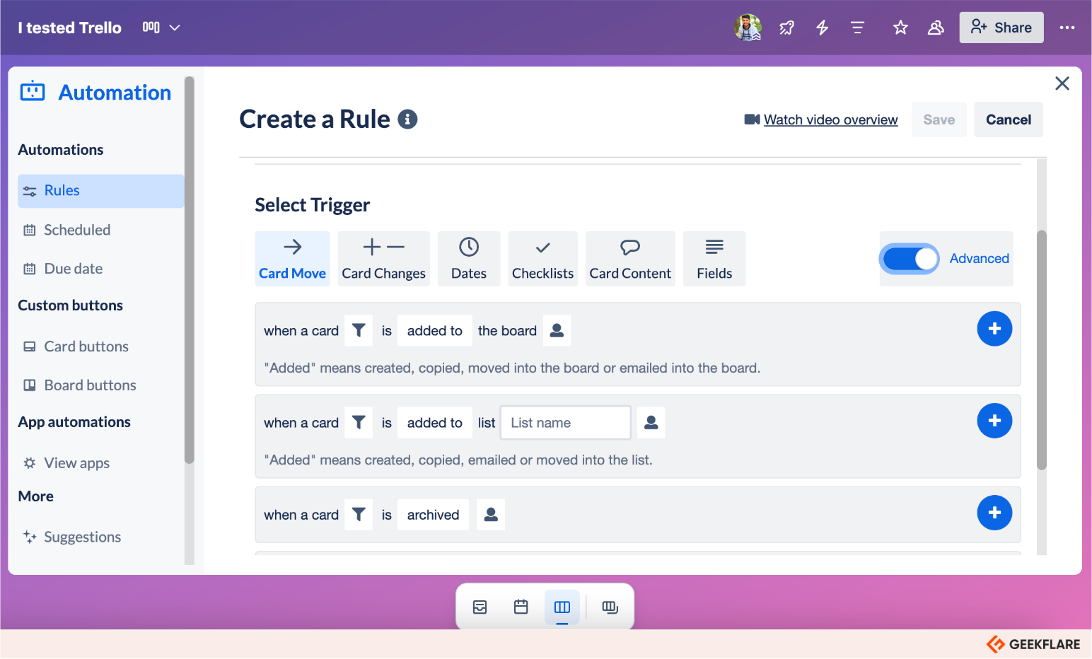The image size is (1092, 659).
Task: Click the Card buttons sidebar icon
Action: 30,346
